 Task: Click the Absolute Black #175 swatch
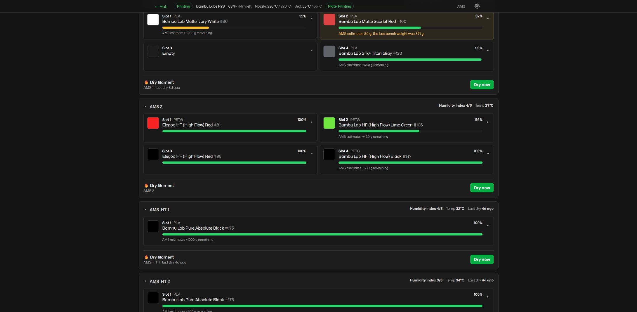tap(153, 226)
